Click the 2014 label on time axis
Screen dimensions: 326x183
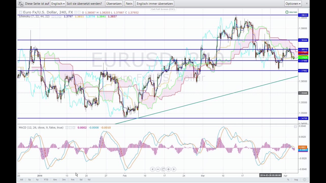(39, 176)
